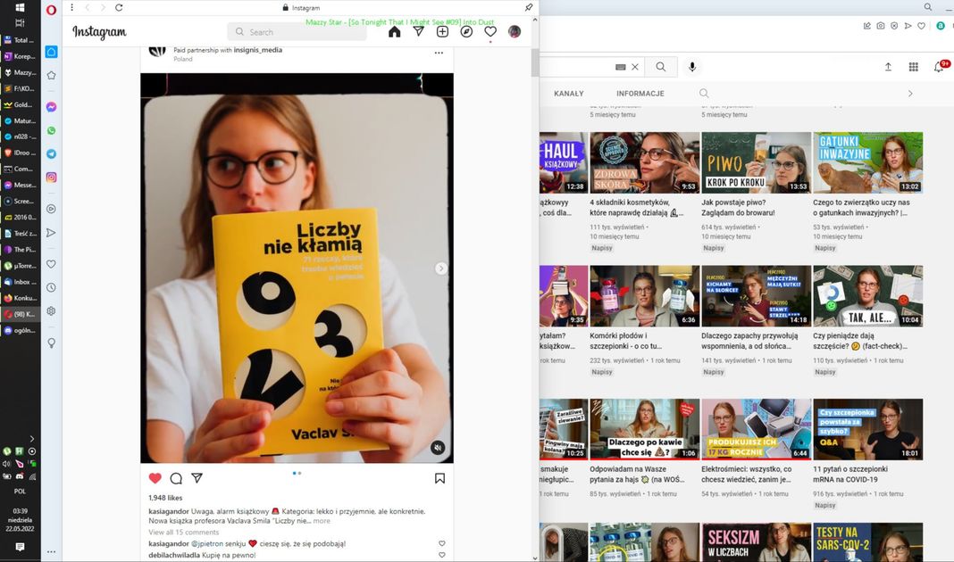
Task: Unlike the post with red heart
Action: click(x=155, y=478)
